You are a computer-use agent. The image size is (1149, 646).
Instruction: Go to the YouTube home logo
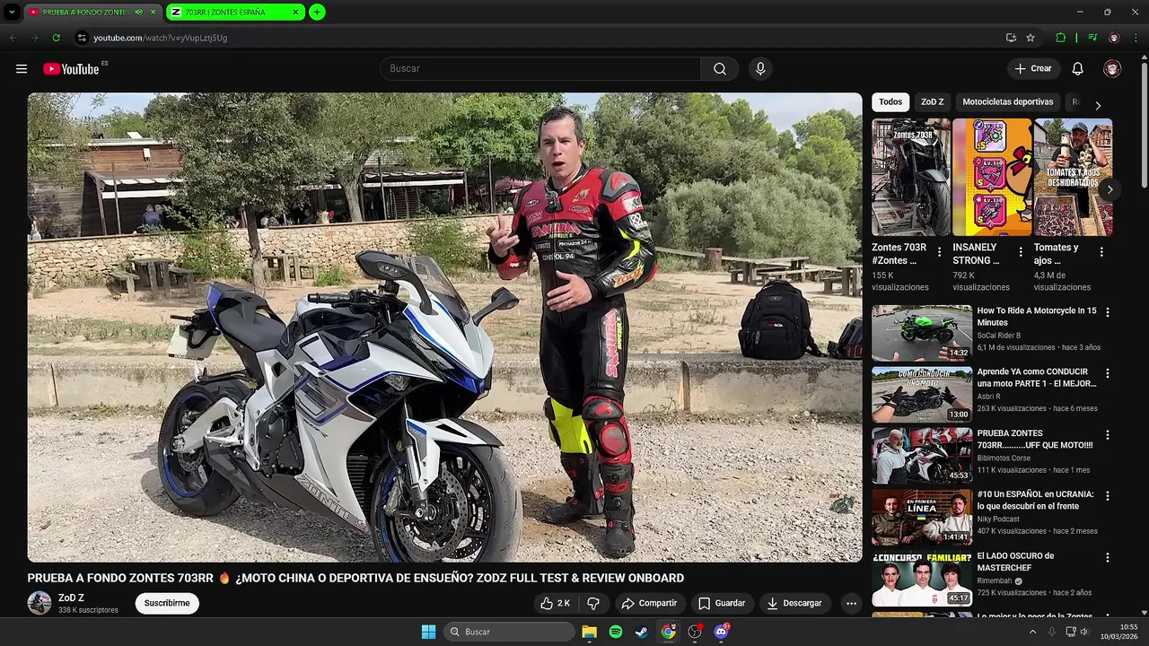[x=71, y=69]
